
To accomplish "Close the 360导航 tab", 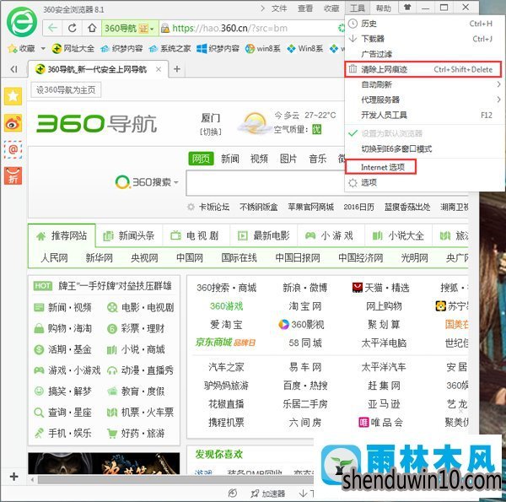I will pyautogui.click(x=159, y=69).
